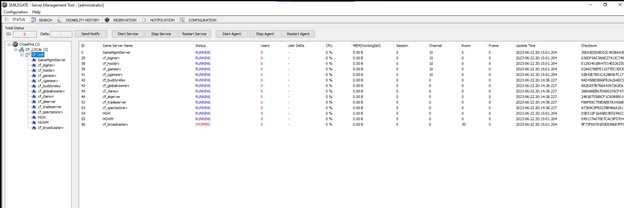This screenshot has height=208, width=624.
Task: Open the Help menu
Action: pos(36,12)
